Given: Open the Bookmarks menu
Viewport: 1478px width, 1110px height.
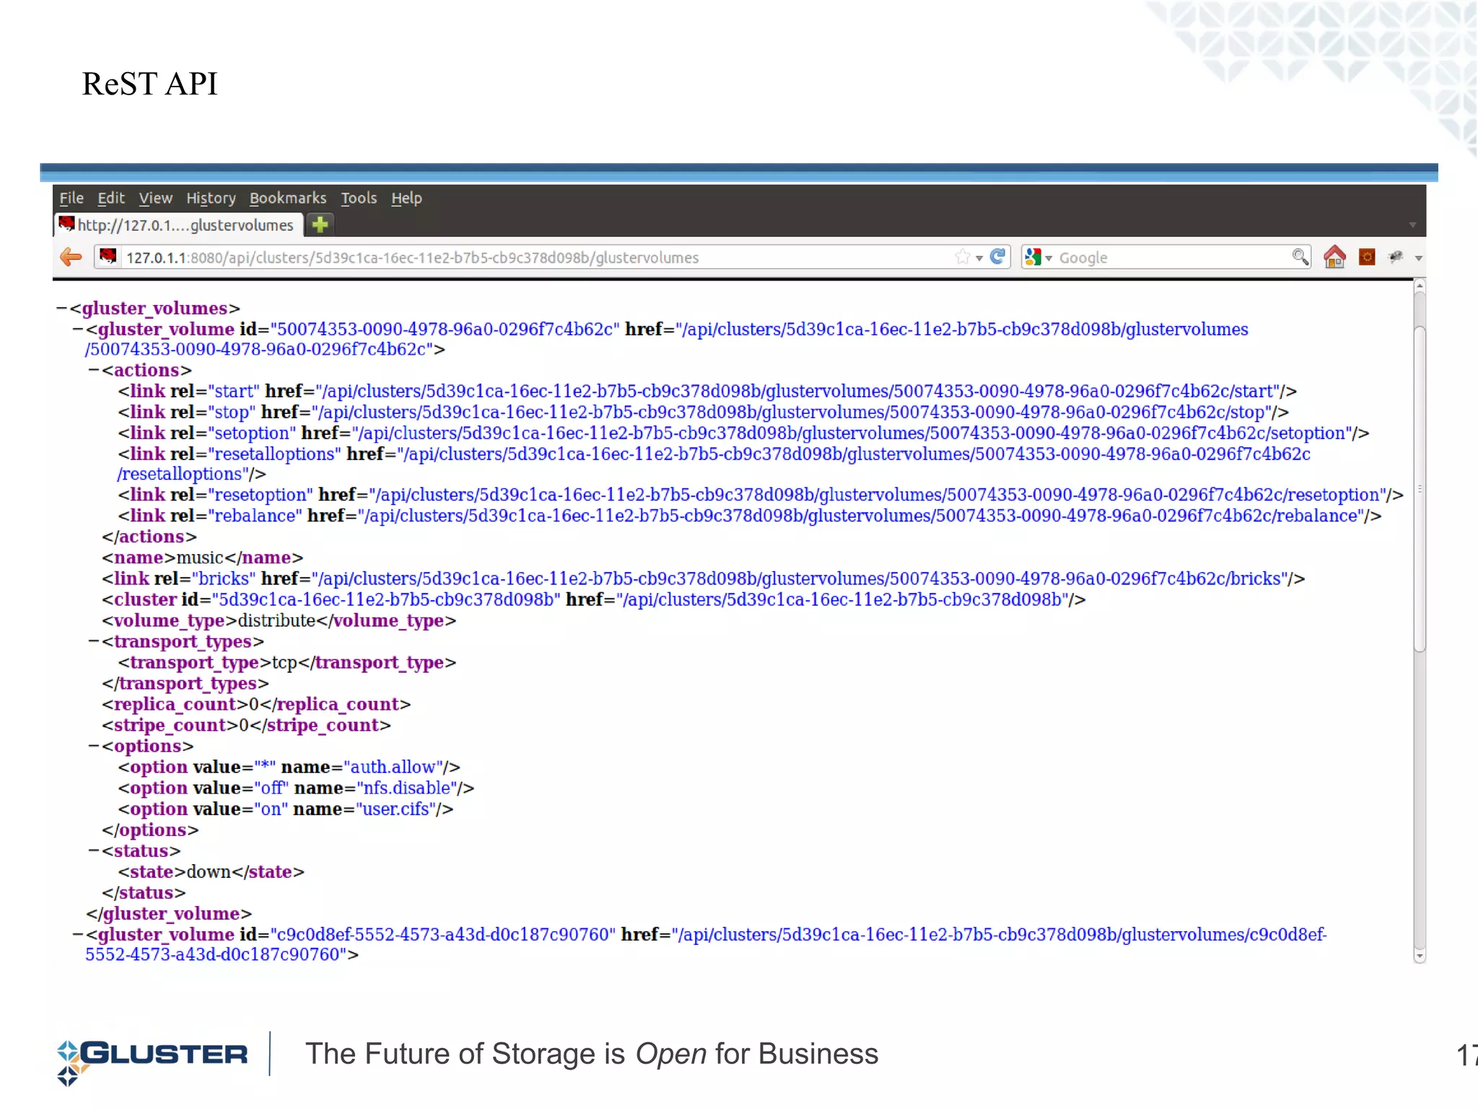Looking at the screenshot, I should click(x=288, y=198).
